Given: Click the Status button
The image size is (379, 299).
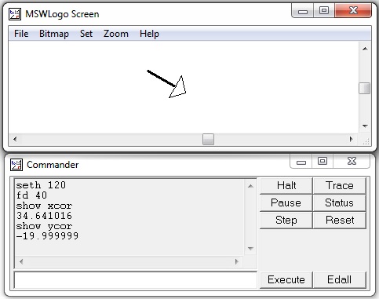Looking at the screenshot, I should (339, 202).
